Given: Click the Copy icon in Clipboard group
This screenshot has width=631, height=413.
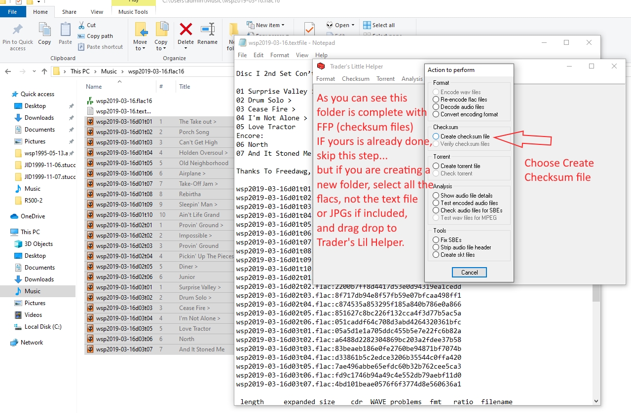Looking at the screenshot, I should coord(44,30).
